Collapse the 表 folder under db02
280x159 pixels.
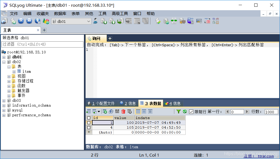9,67
